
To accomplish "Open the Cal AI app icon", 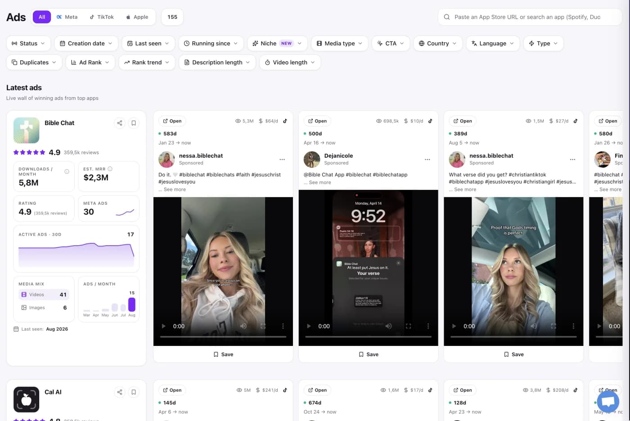I will click(27, 399).
